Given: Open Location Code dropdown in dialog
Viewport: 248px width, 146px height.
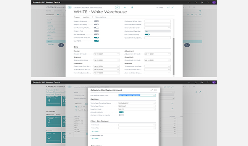Looking at the screenshot, I should click(154, 109).
